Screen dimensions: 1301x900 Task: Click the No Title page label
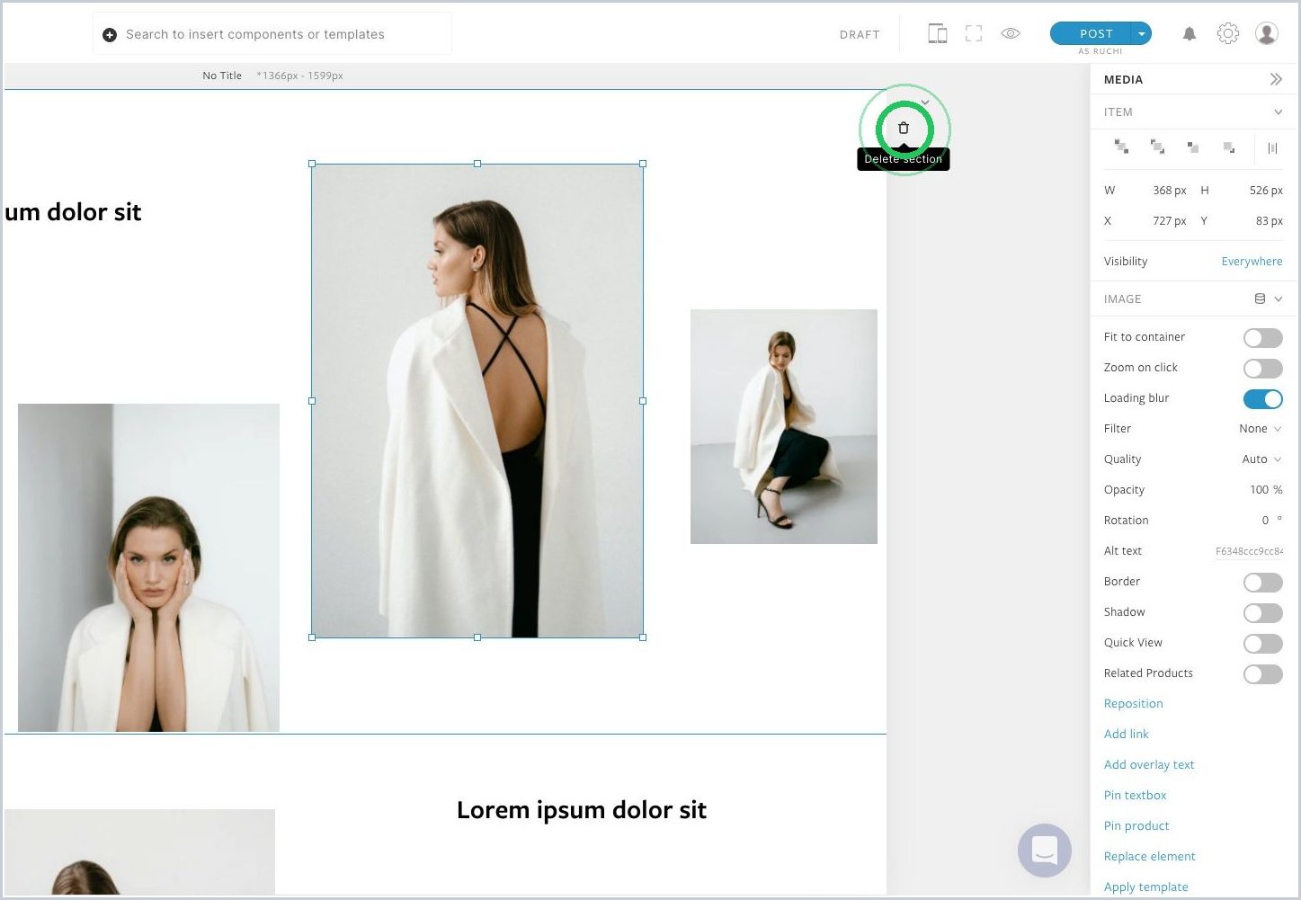click(x=222, y=76)
